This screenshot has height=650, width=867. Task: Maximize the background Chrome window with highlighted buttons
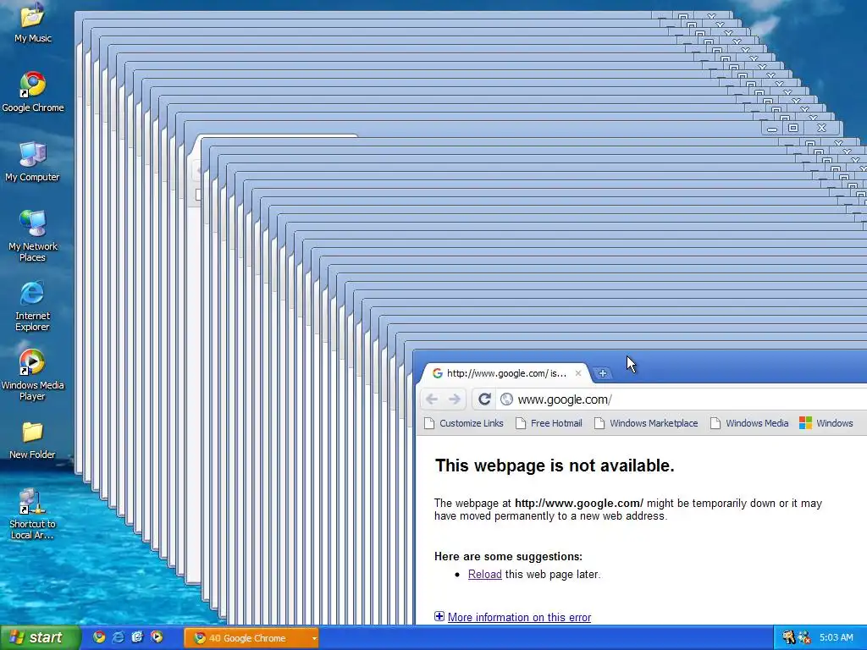pos(793,129)
